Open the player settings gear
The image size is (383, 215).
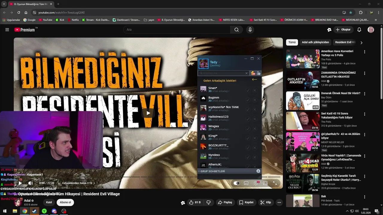(256, 183)
